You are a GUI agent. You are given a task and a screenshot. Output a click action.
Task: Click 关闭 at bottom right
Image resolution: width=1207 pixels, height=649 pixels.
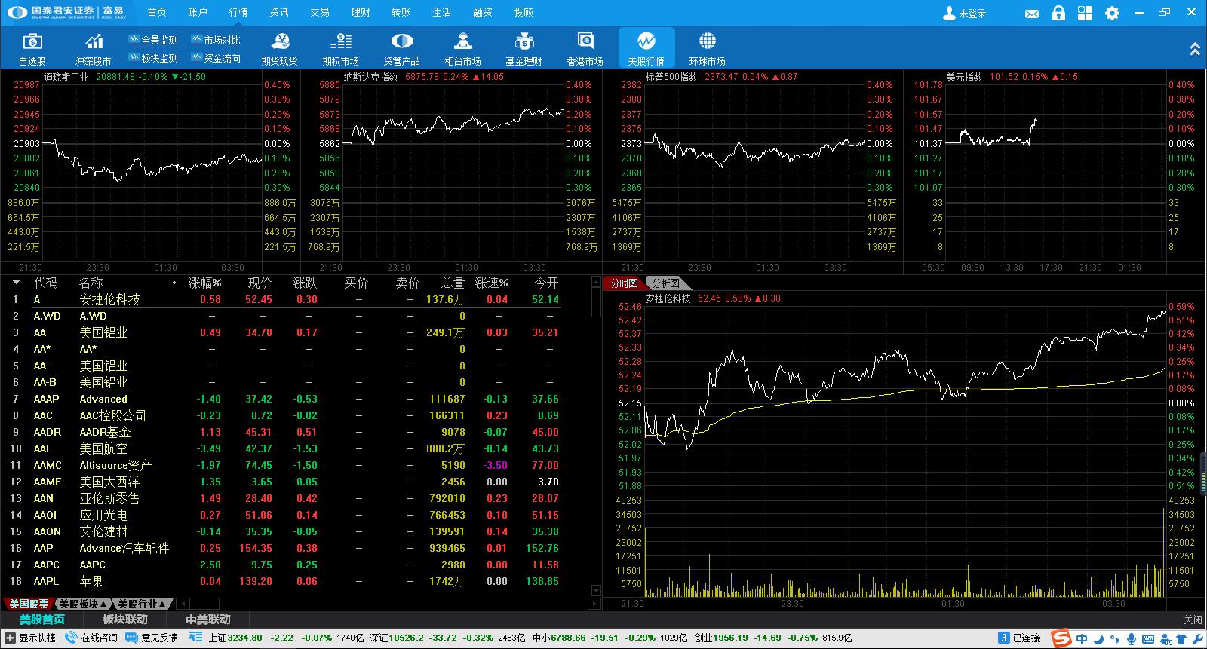click(1192, 620)
